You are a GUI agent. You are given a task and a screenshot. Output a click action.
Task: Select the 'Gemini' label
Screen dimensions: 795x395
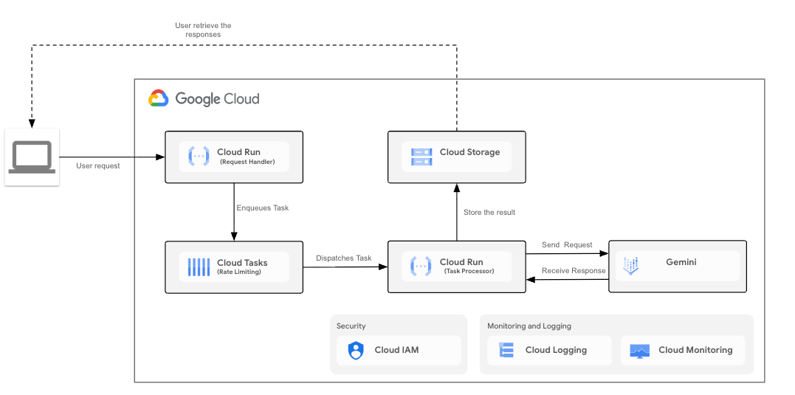681,262
